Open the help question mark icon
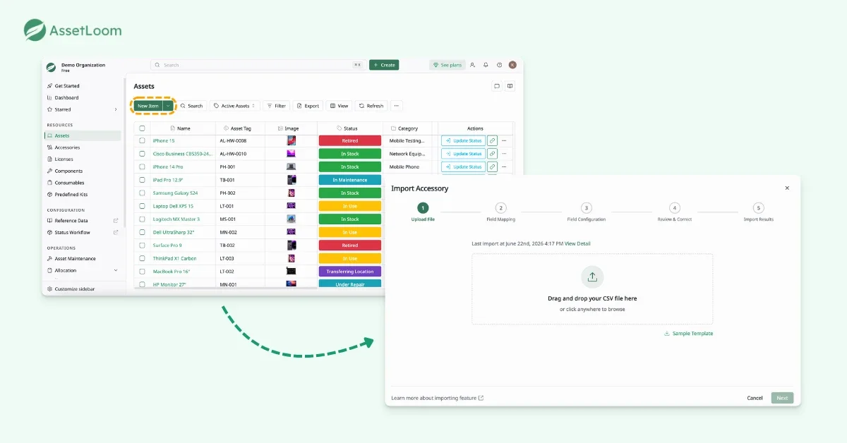This screenshot has width=847, height=443. pyautogui.click(x=499, y=65)
